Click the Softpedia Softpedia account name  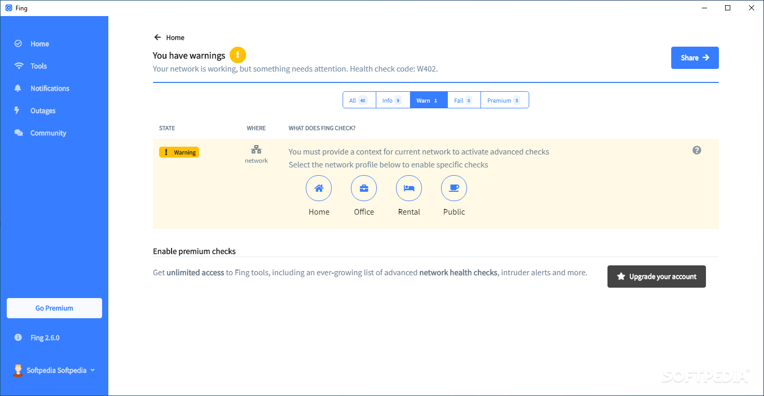point(56,370)
